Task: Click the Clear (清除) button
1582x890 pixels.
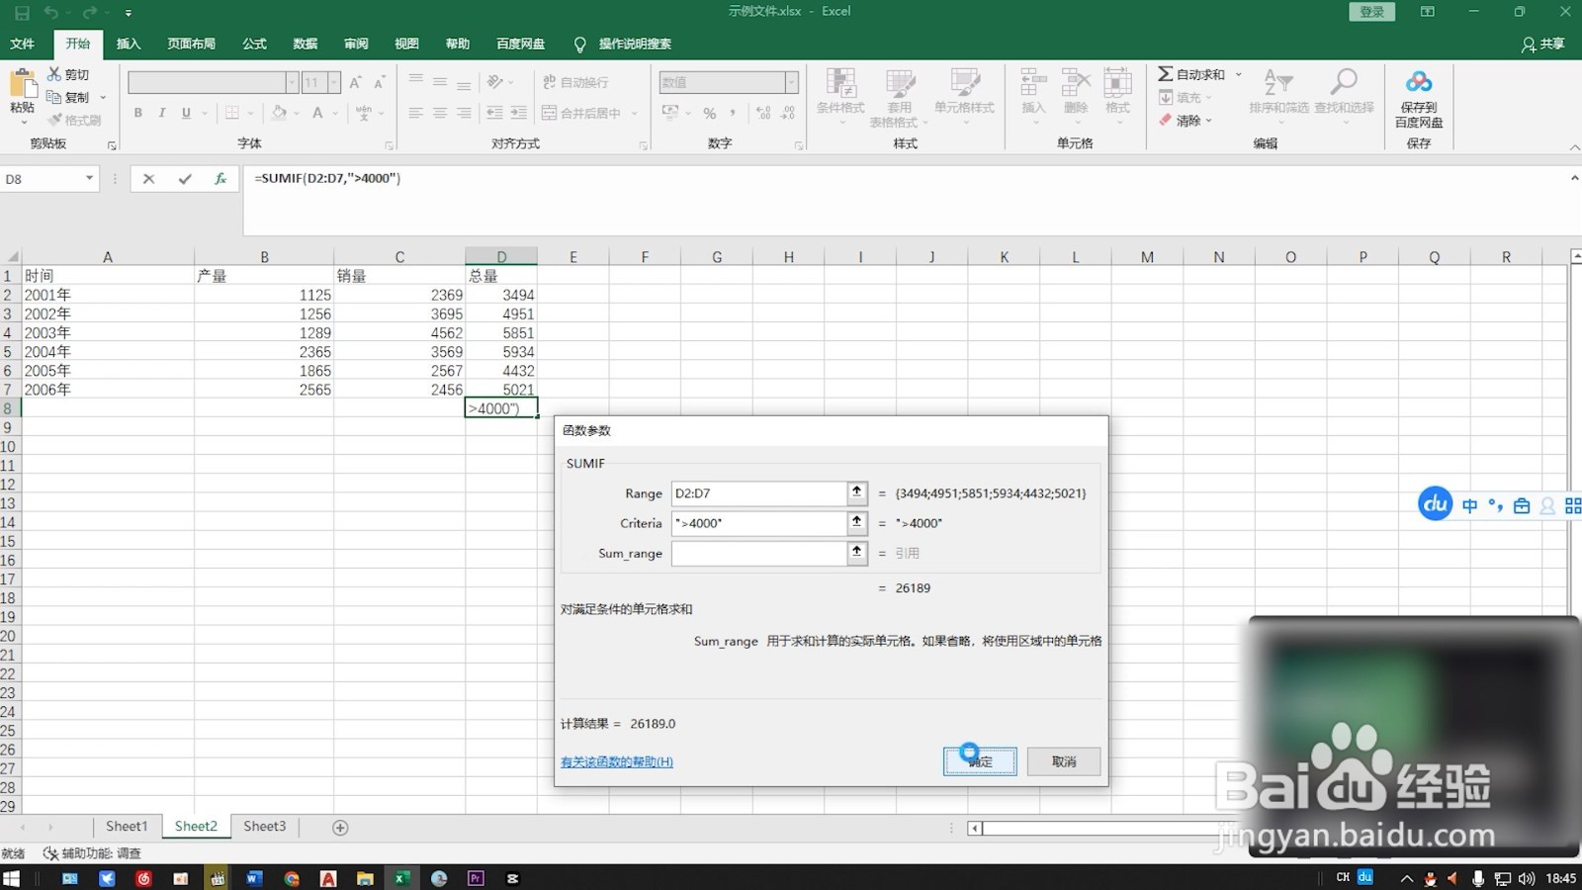Action: [x=1181, y=120]
